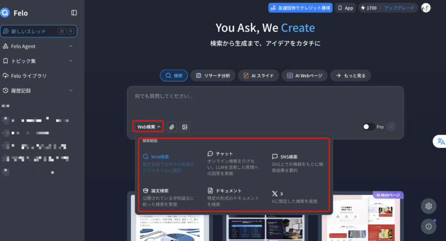Start a new thread with 新しいスレッド

tap(38, 31)
